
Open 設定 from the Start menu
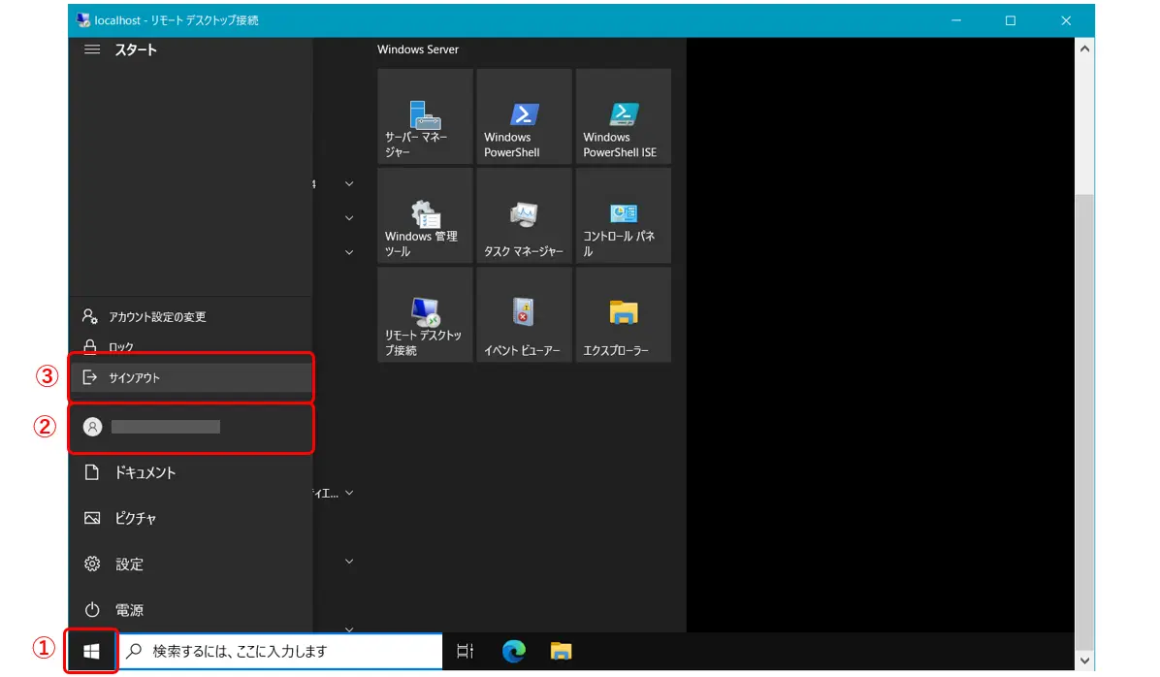[x=129, y=564]
